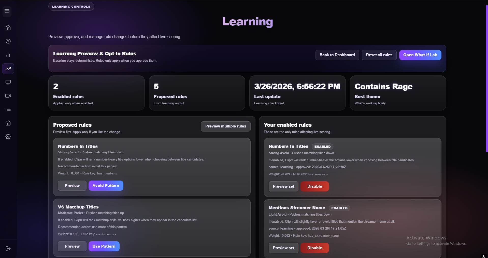Click the ENABLED badge on Mentions Streamer Name
The height and width of the screenshot is (258, 488).
pyautogui.click(x=339, y=208)
